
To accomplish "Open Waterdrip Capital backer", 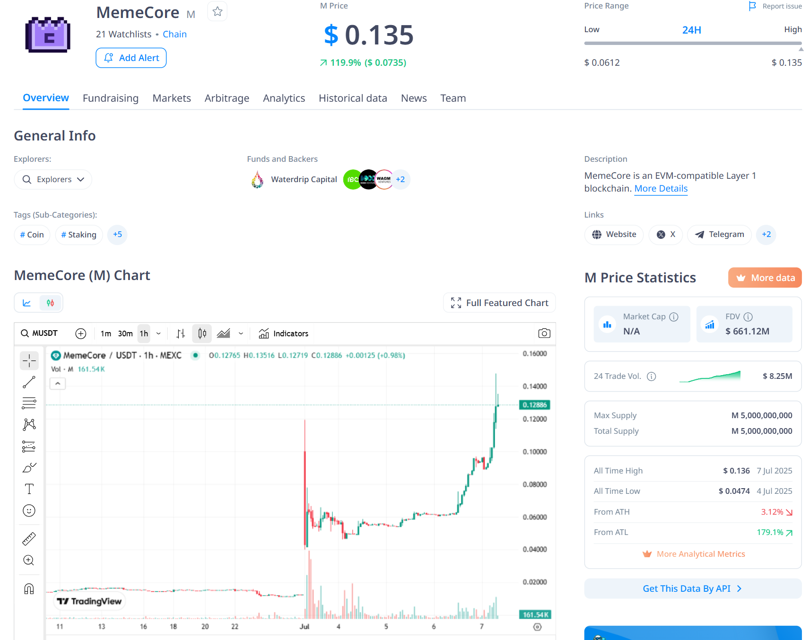I will point(294,179).
